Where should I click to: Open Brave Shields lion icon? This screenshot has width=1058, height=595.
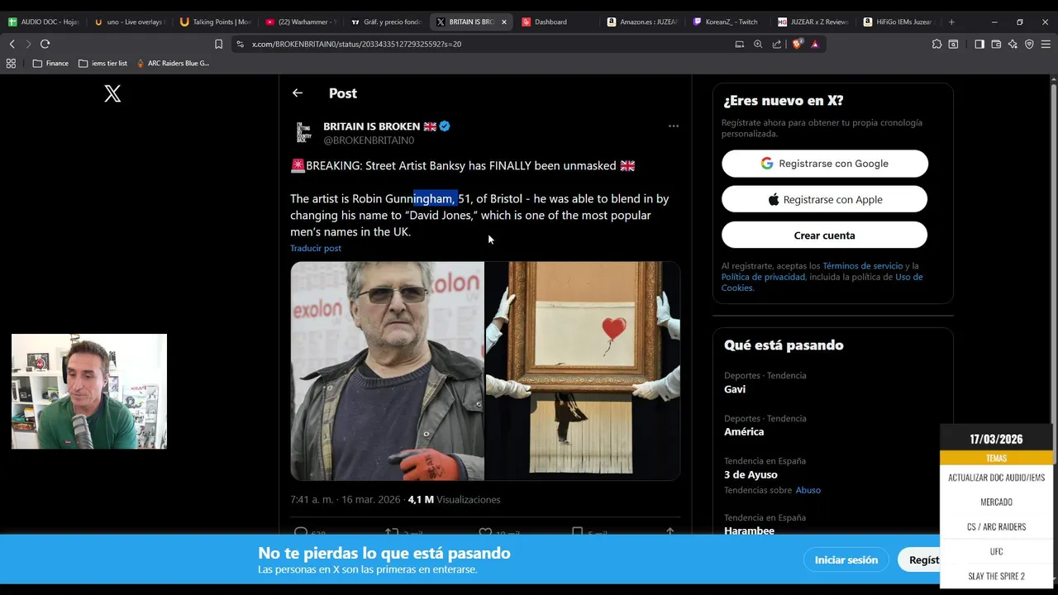pyautogui.click(x=797, y=44)
